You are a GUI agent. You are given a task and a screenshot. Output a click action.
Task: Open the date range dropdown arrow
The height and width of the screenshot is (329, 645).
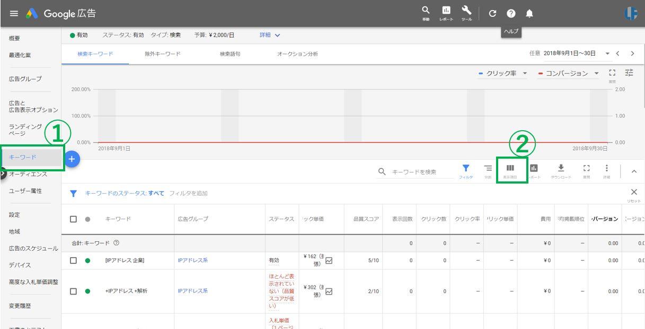coord(607,53)
